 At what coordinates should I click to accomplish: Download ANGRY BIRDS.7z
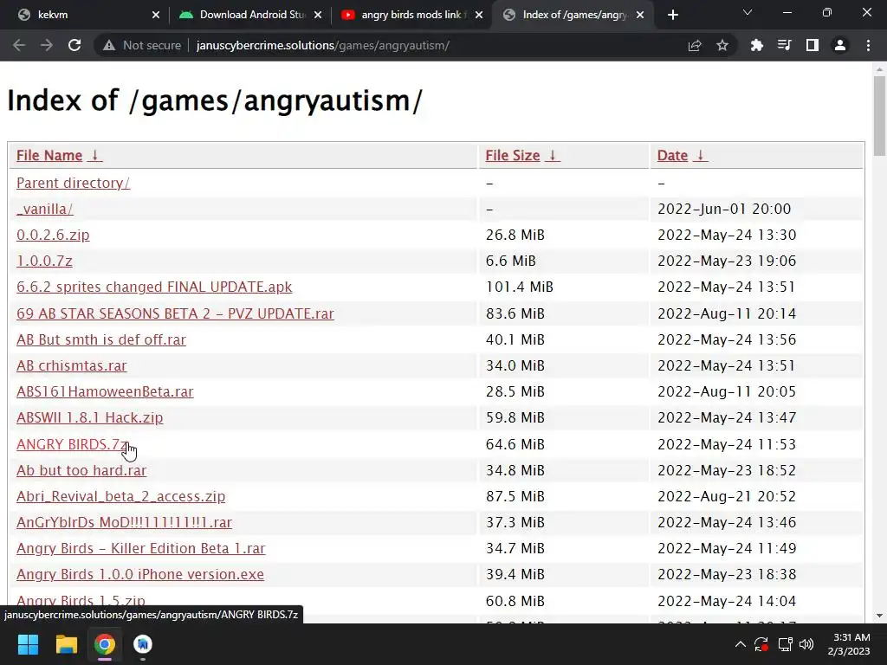pyautogui.click(x=72, y=444)
